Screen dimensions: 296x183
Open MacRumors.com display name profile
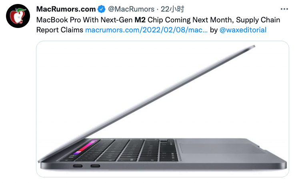(66, 9)
